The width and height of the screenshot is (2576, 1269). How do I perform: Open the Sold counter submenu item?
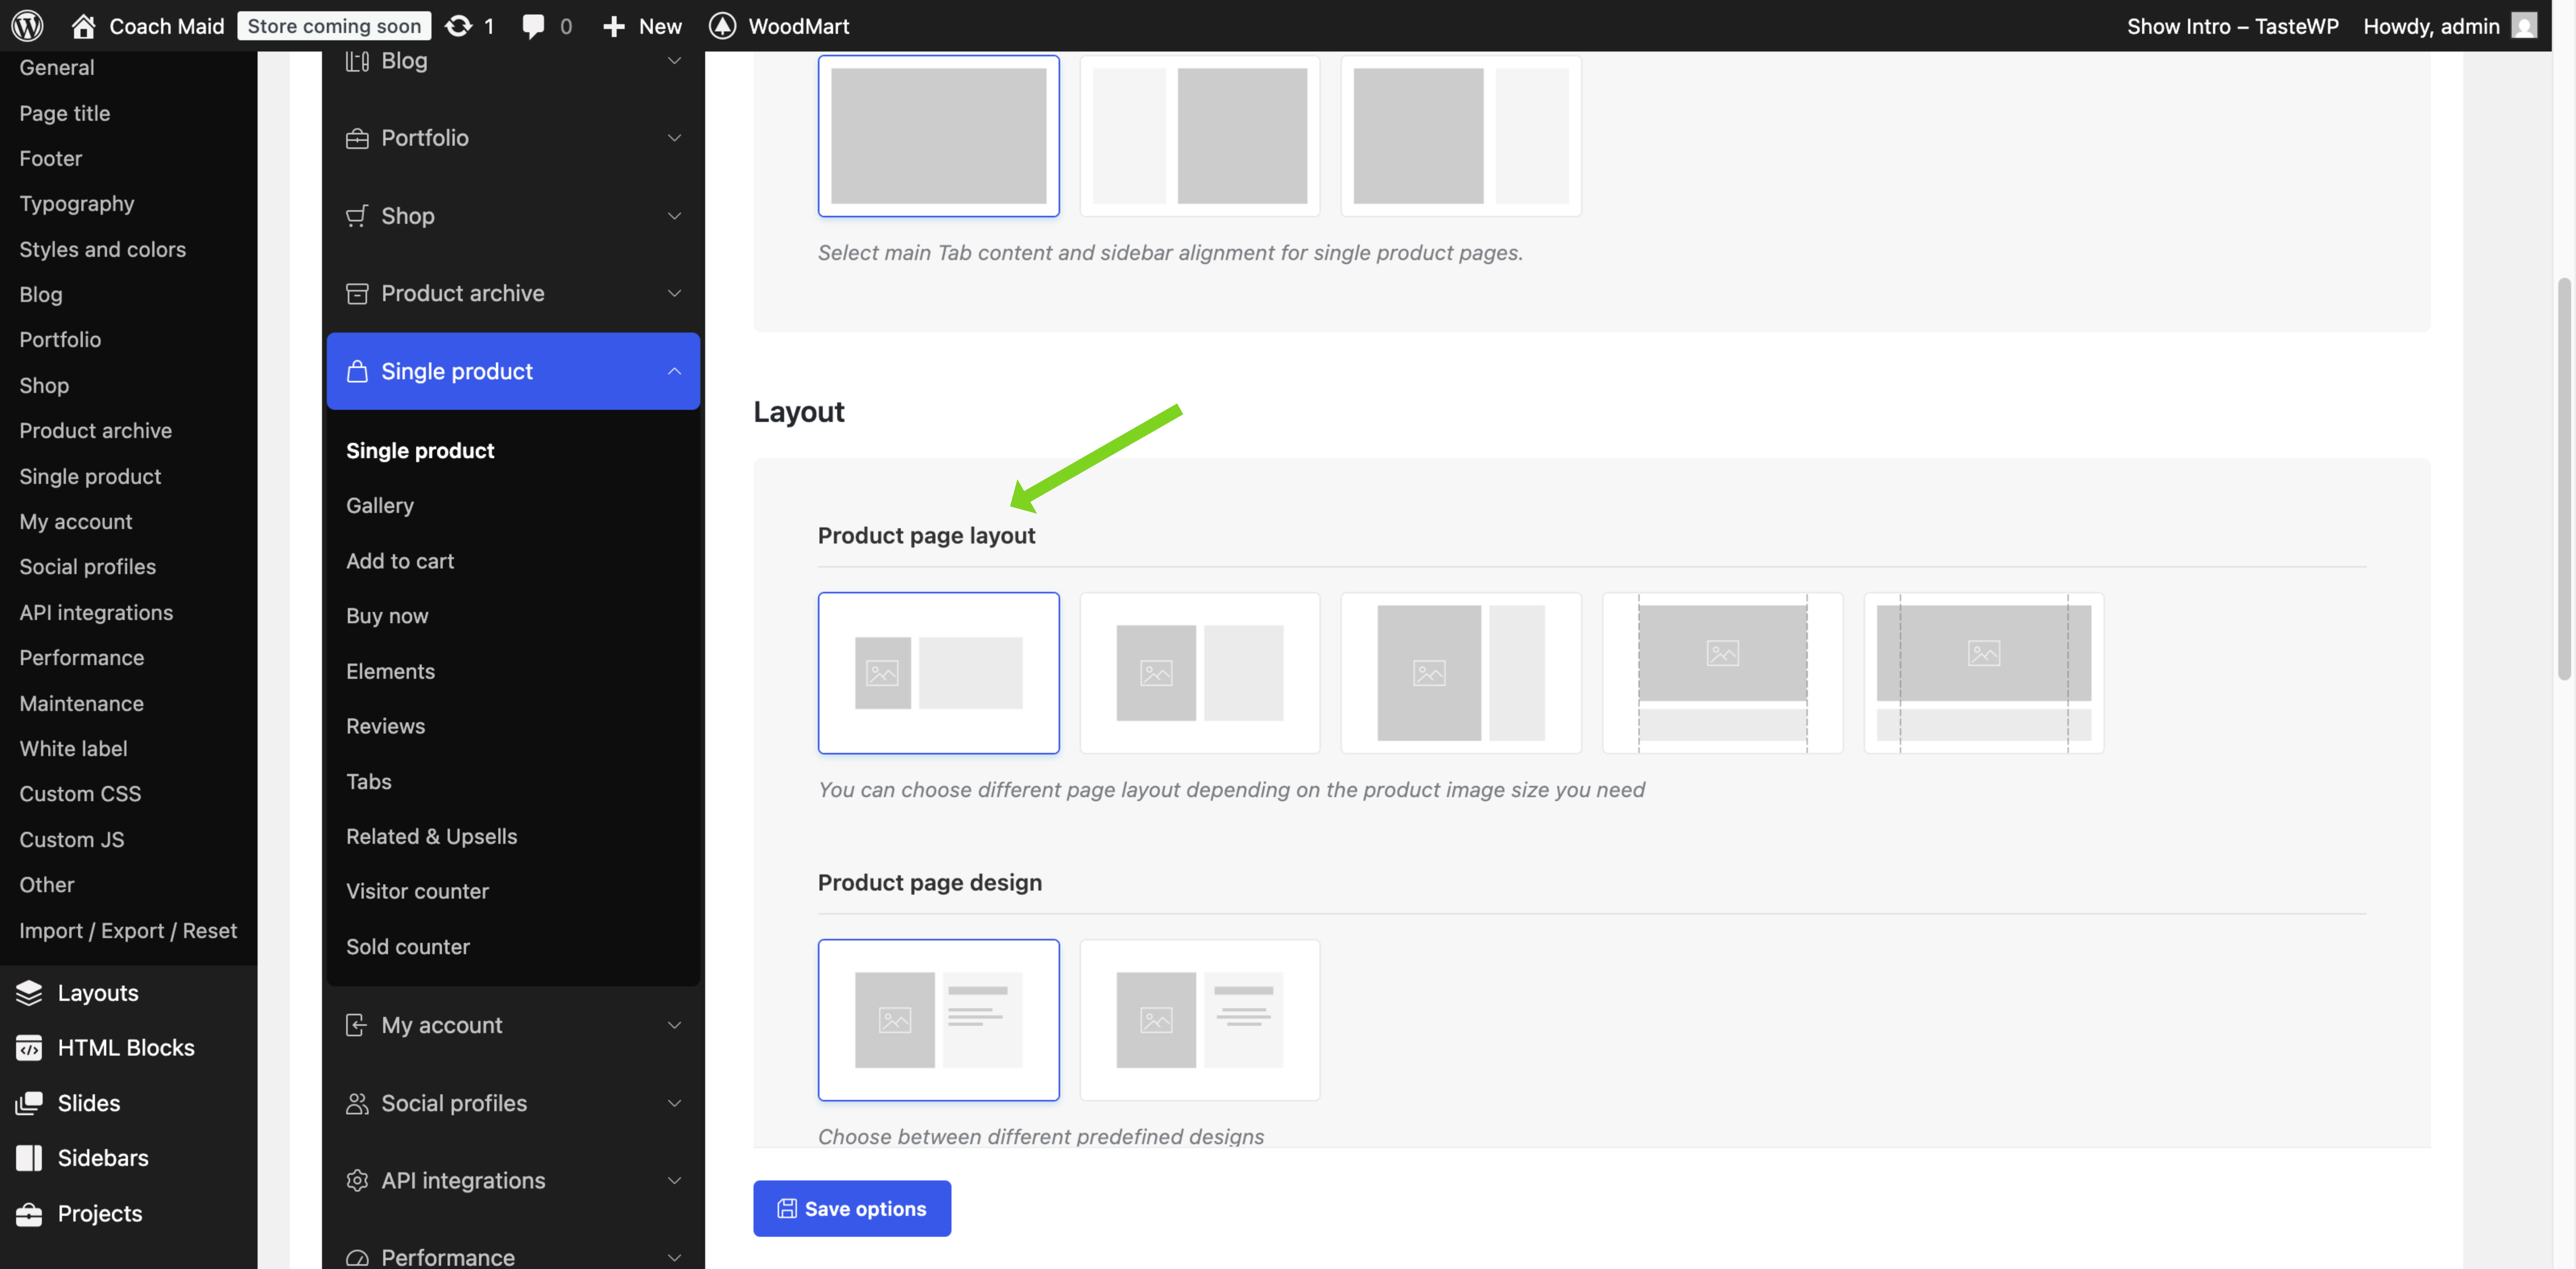pyautogui.click(x=408, y=946)
